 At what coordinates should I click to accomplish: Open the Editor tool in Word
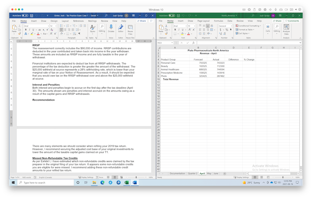point(121,29)
